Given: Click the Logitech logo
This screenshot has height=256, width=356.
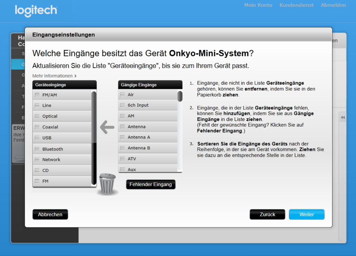Looking at the screenshot, I should click(x=36, y=11).
